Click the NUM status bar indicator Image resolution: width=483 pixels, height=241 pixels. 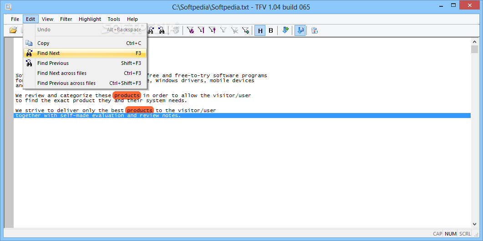pos(450,234)
